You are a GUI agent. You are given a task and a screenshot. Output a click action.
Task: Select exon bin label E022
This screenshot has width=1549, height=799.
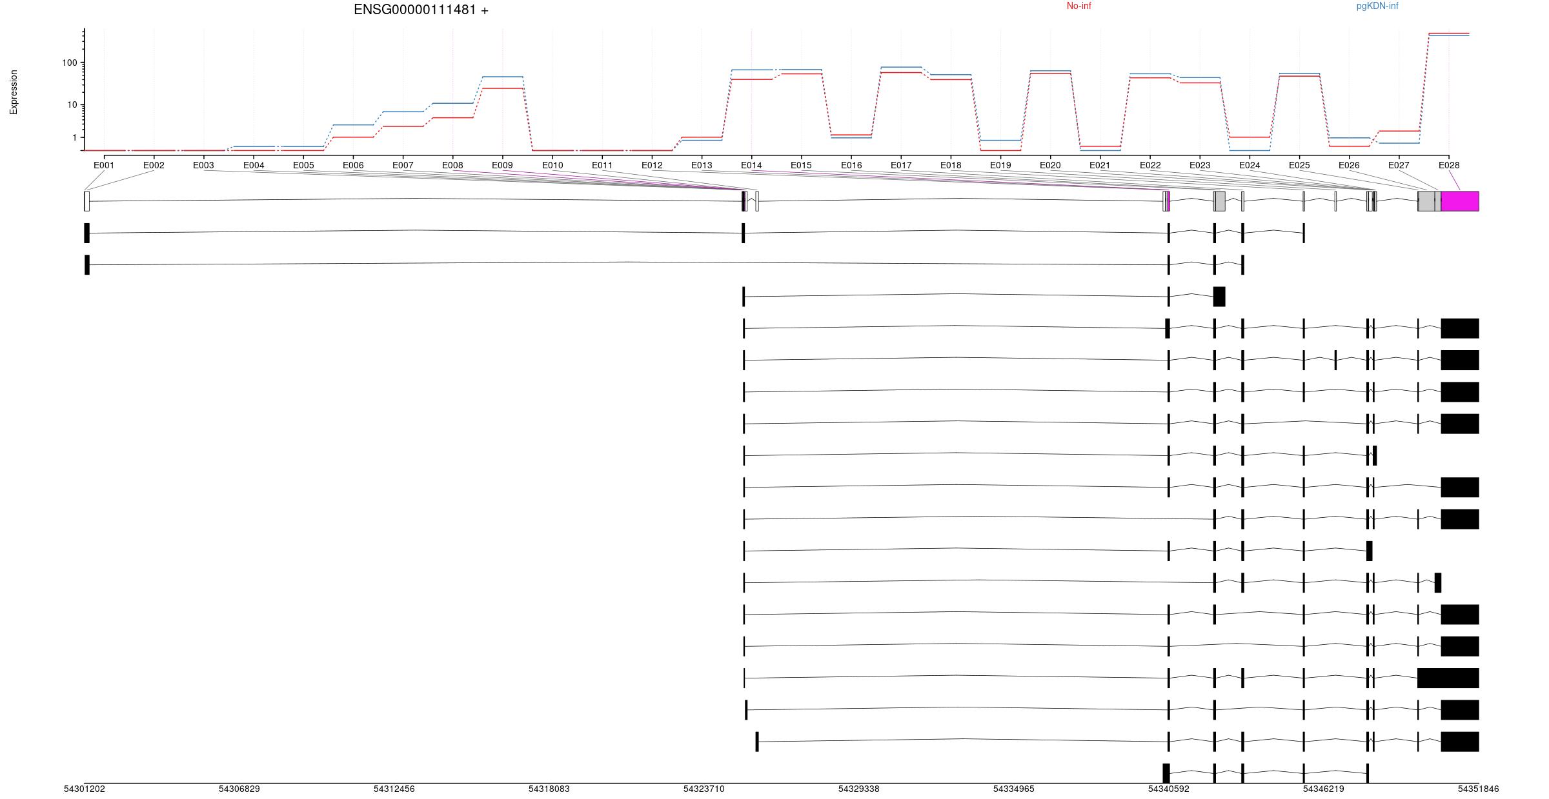click(1150, 165)
